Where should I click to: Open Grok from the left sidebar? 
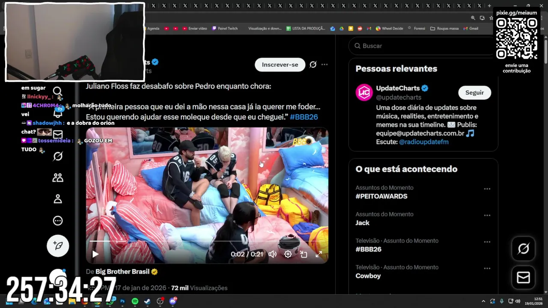click(58, 156)
